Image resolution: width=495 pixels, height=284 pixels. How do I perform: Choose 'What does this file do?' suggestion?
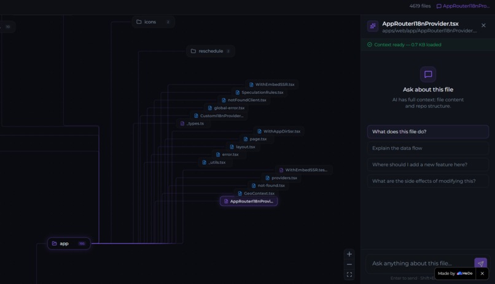(x=428, y=132)
